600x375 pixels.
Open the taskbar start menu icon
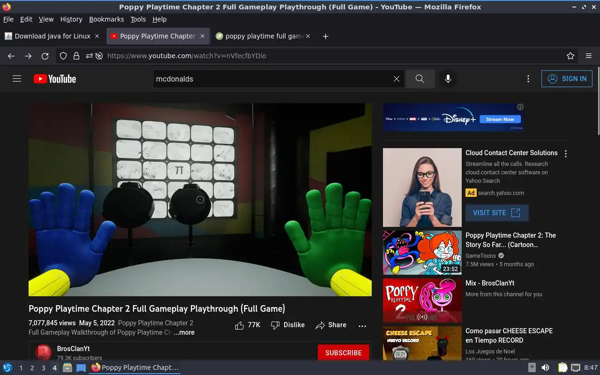click(x=7, y=367)
